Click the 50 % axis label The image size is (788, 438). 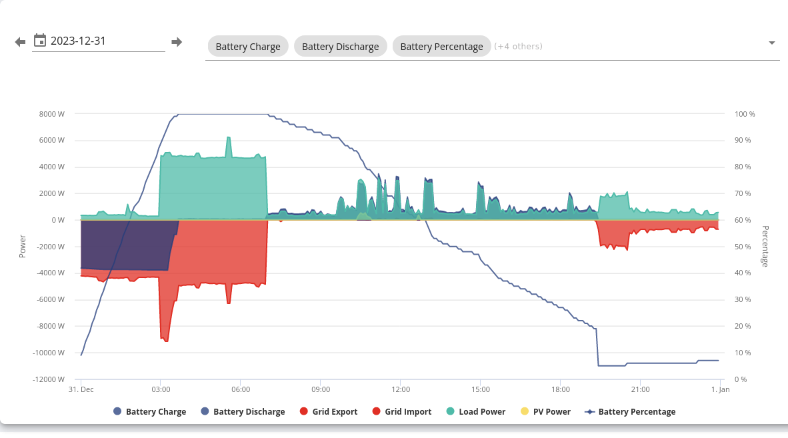[743, 247]
